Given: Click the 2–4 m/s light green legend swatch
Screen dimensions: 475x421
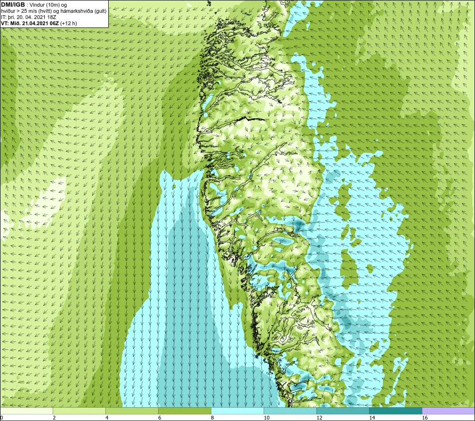Looking at the screenshot, I should (79, 411).
